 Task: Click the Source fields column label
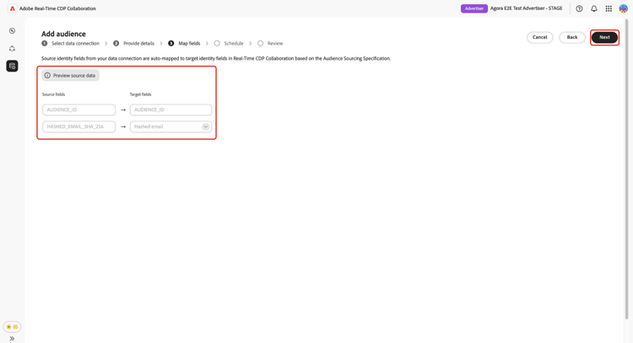pyautogui.click(x=53, y=94)
